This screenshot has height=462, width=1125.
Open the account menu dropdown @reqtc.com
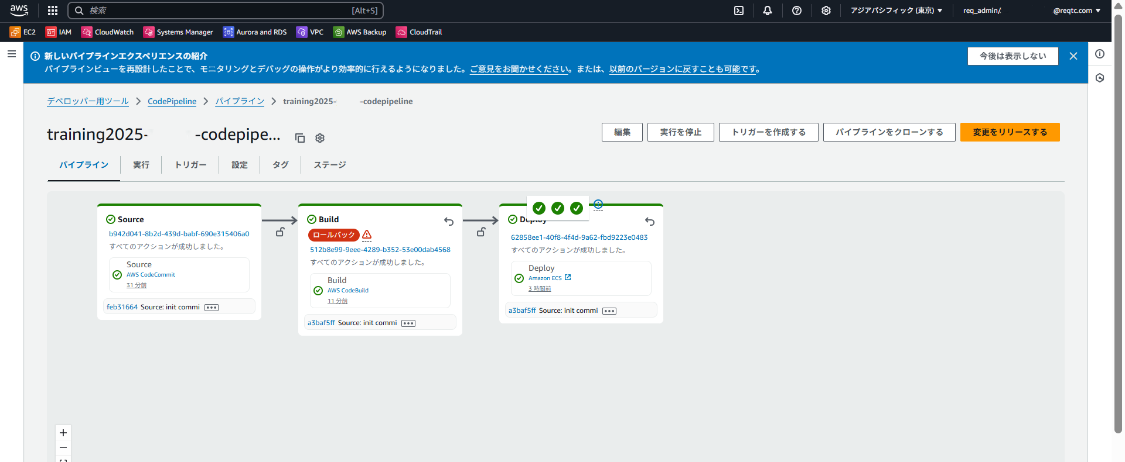1076,11
